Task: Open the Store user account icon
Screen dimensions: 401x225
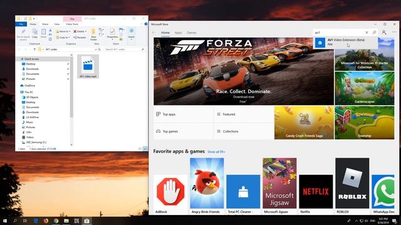Action: pyautogui.click(x=384, y=32)
